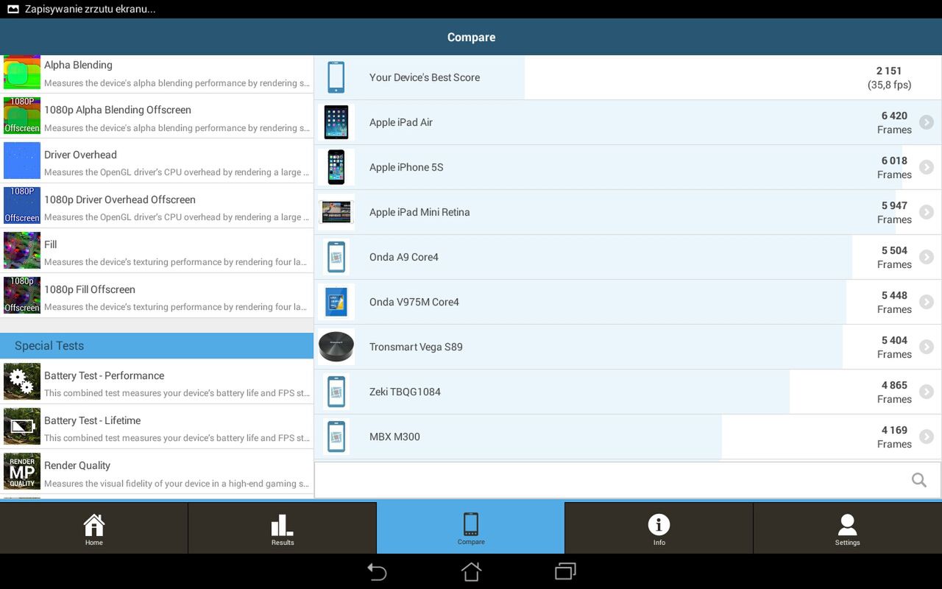Expand Apple iPad Air details arrow
The image size is (942, 589).
click(x=927, y=122)
